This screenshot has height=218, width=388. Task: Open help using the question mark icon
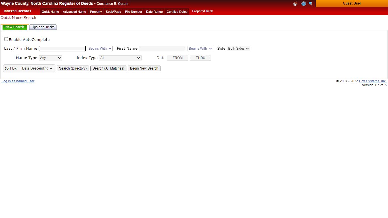[303, 4]
